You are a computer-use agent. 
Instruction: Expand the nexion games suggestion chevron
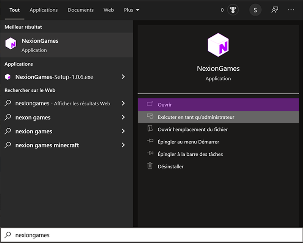(x=123, y=131)
